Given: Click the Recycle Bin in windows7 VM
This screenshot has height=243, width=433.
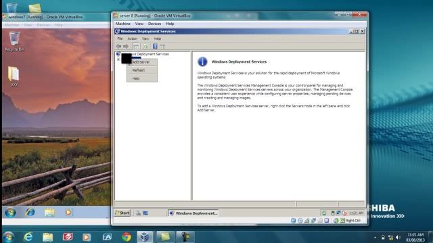Looking at the screenshot, I should point(14,42).
